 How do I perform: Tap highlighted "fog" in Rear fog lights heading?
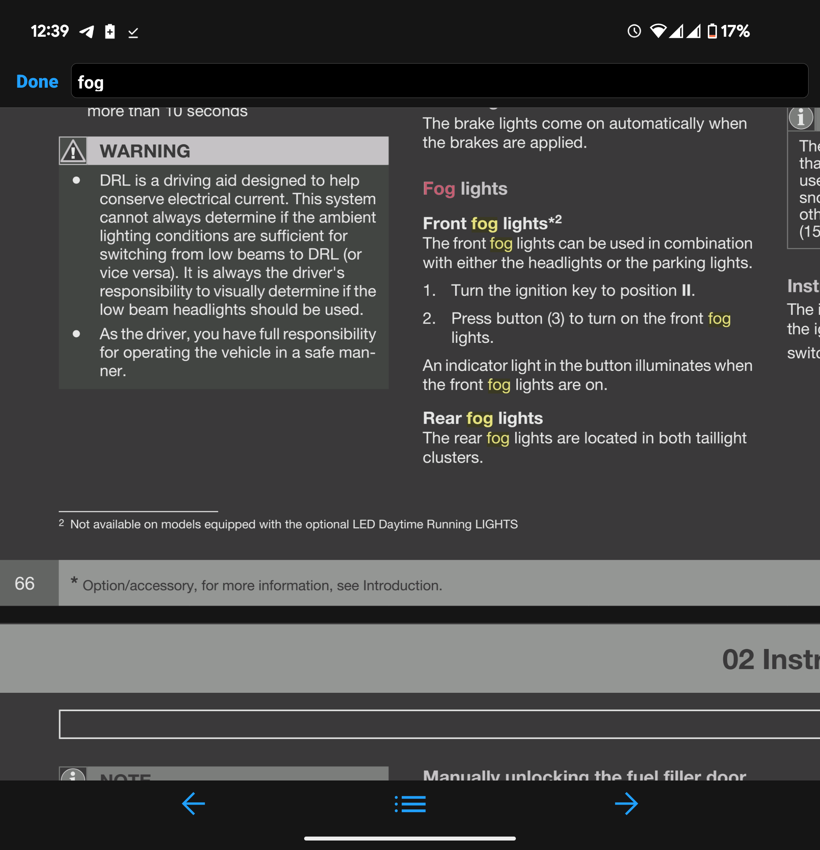(x=479, y=419)
